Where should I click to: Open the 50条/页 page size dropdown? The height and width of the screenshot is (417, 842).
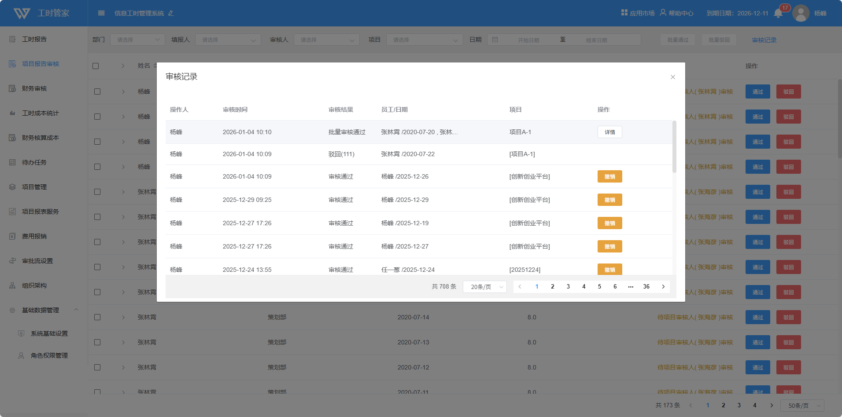coord(802,406)
